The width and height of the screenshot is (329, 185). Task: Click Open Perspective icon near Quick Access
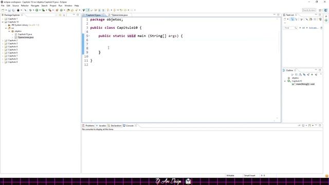pos(320,10)
